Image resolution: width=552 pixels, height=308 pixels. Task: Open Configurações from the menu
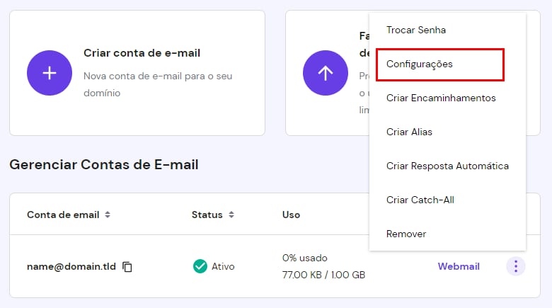tap(420, 64)
